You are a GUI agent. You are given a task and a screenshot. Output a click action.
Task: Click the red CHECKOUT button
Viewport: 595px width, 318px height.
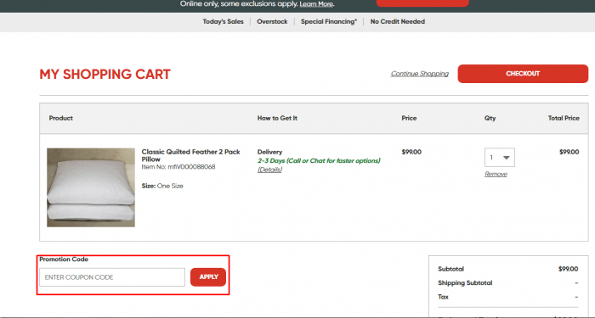click(x=523, y=74)
